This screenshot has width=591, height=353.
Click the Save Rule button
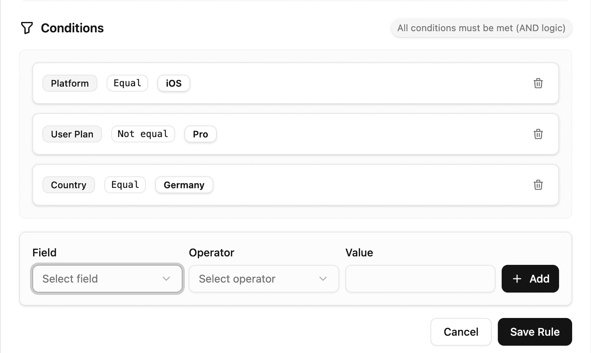[x=535, y=331]
